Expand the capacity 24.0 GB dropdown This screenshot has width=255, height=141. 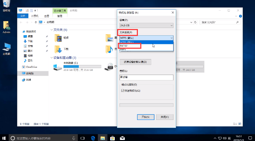click(146, 26)
